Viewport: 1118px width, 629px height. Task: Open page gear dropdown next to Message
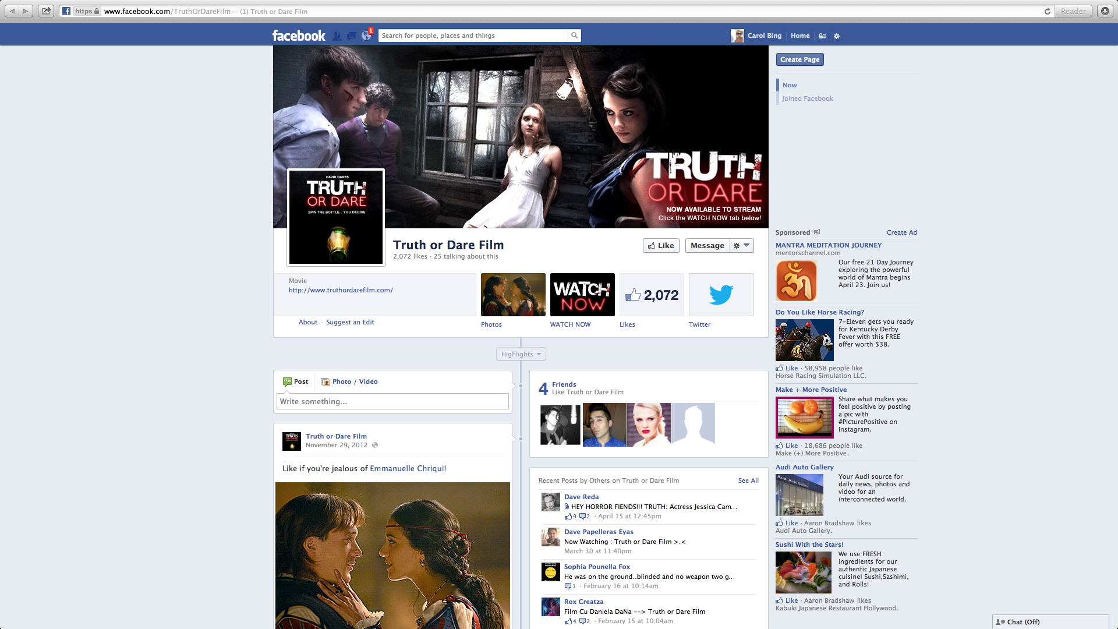[x=741, y=246]
